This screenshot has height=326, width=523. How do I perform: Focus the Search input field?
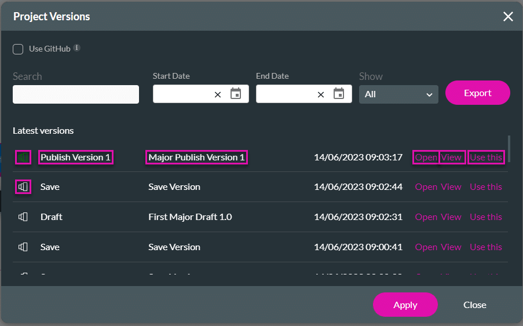[76, 94]
